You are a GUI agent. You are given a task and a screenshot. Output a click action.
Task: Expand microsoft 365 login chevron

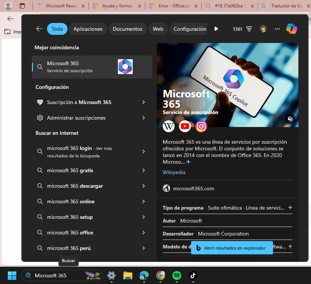[143, 151]
